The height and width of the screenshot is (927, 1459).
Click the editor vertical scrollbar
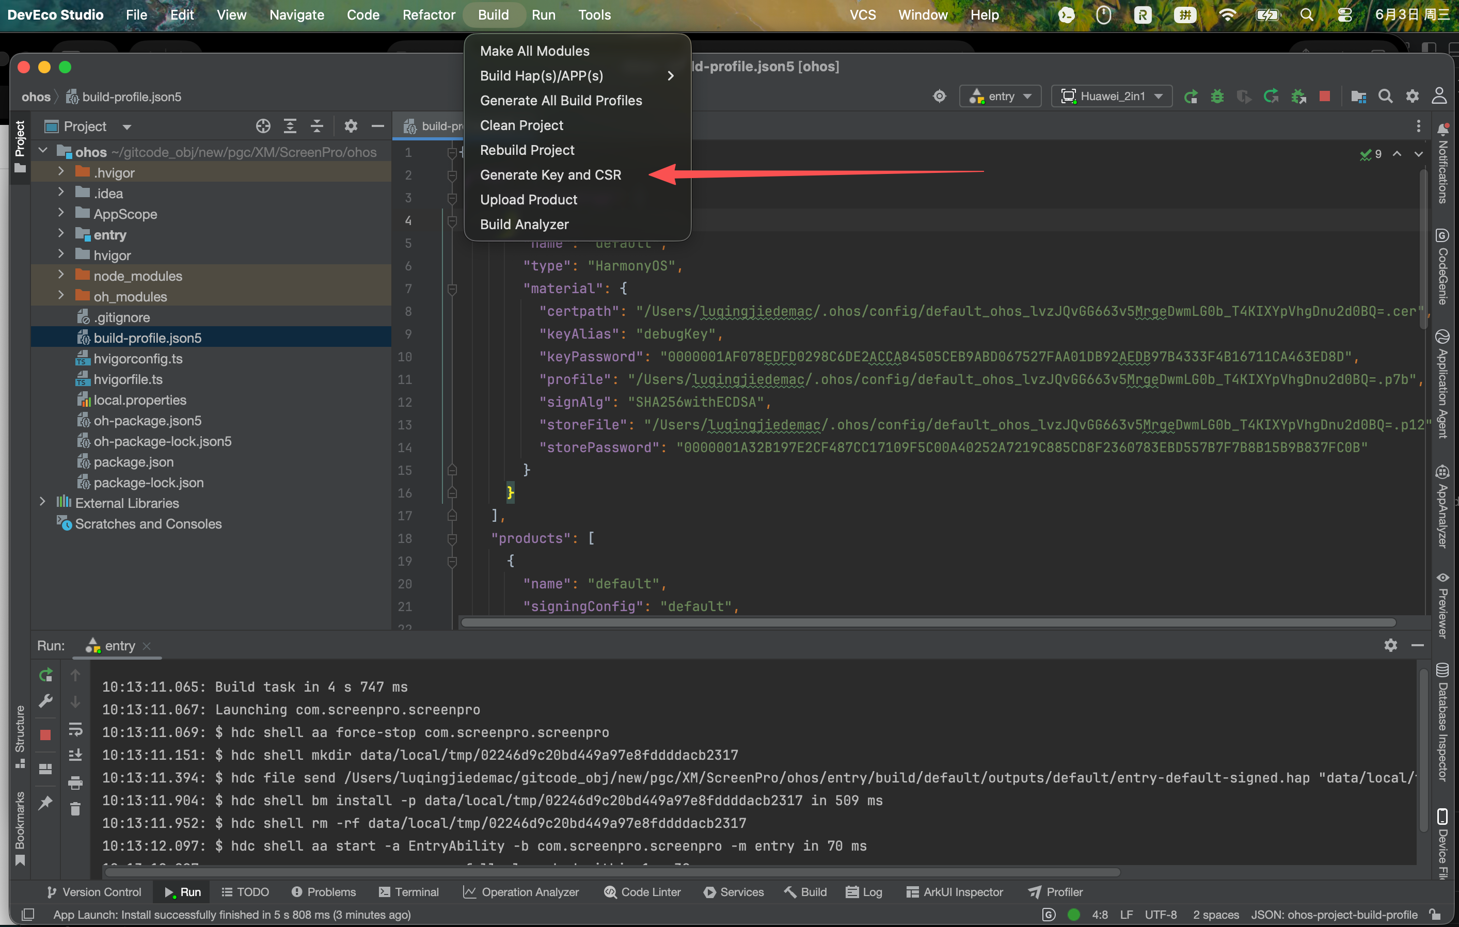(1423, 250)
